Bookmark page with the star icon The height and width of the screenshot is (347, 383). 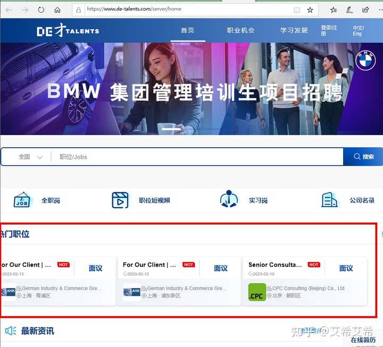310,10
